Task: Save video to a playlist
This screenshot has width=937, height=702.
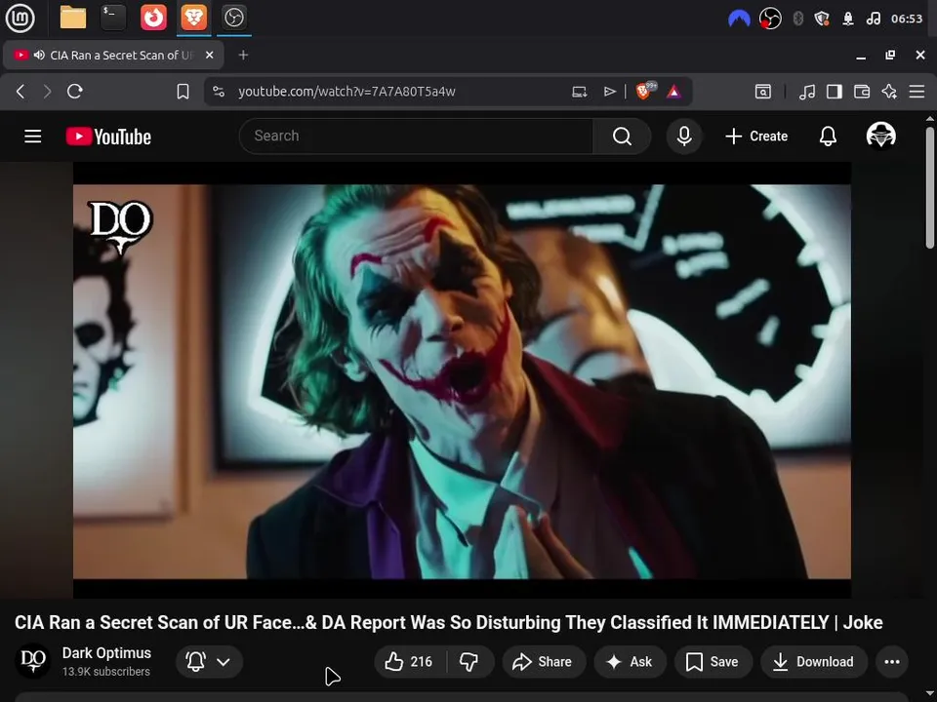Action: click(713, 661)
